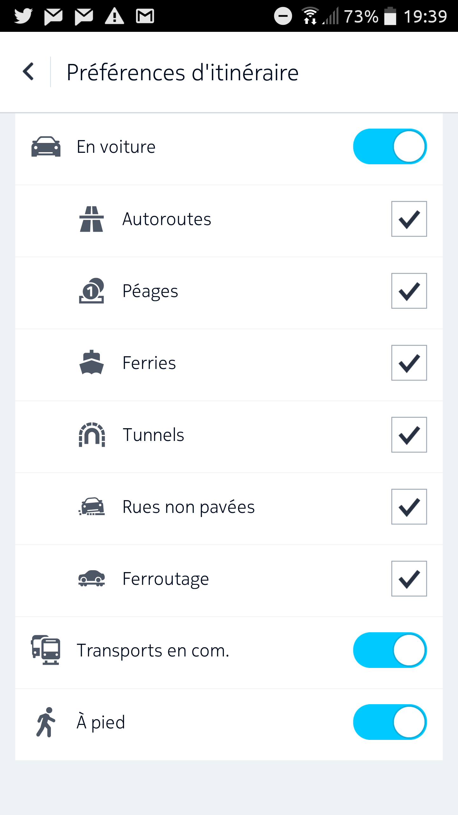Open the Twitter notification in status bar
This screenshot has width=458, height=815.
(x=23, y=16)
